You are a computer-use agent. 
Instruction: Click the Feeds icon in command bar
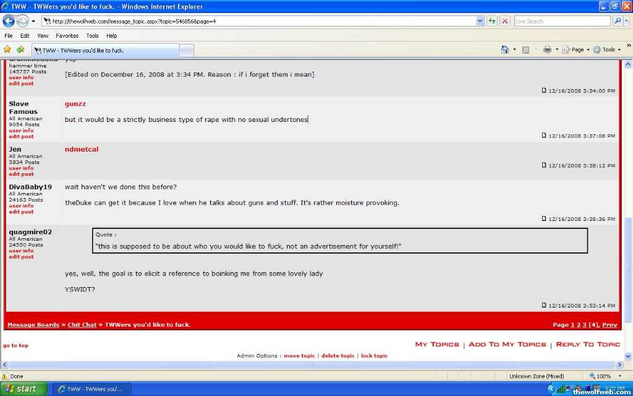pos(525,49)
